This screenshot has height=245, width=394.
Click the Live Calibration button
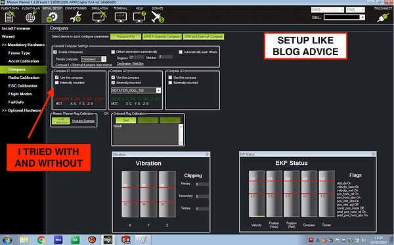coord(61,121)
